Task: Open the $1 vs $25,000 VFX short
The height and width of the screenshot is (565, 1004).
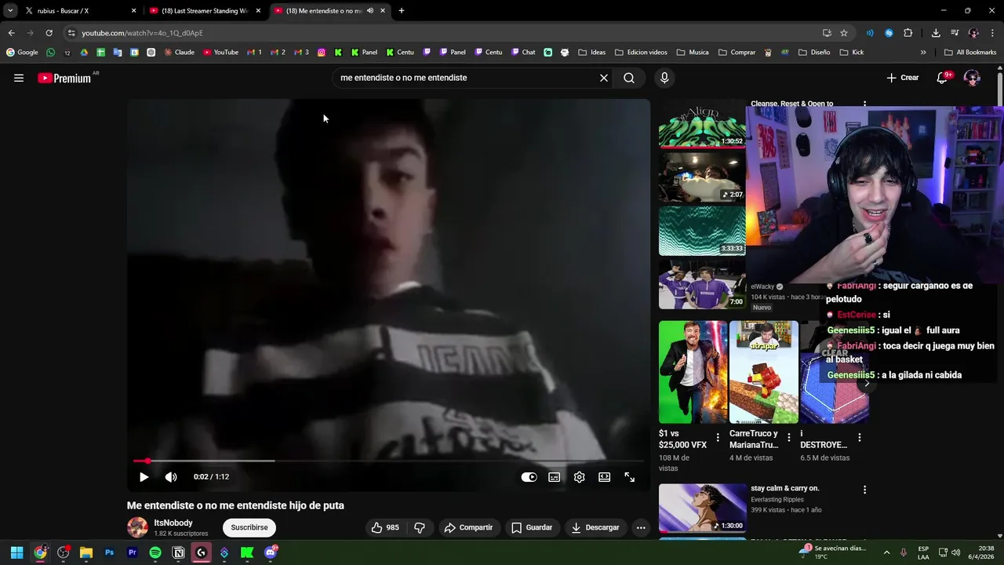Action: tap(693, 372)
